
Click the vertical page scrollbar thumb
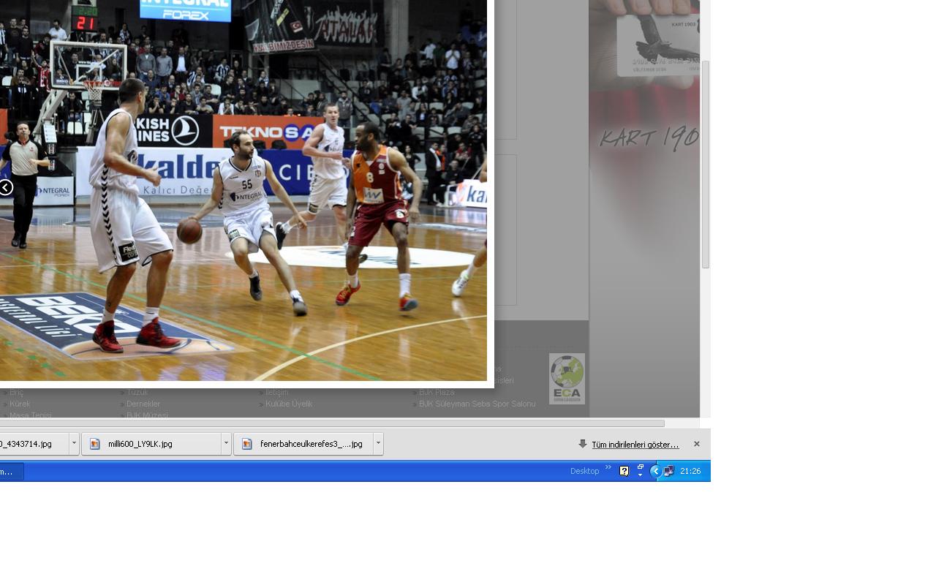click(x=705, y=165)
